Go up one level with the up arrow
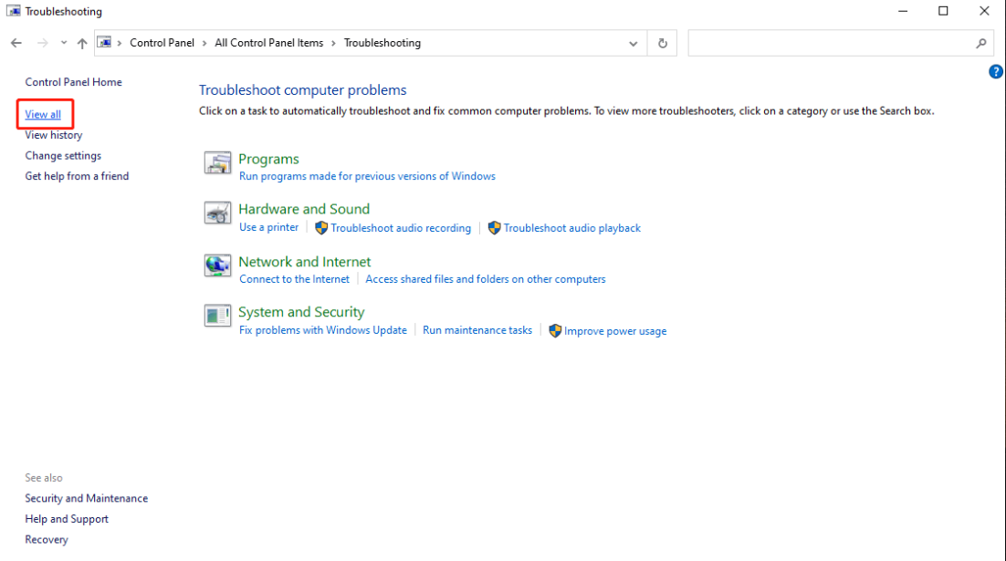Image resolution: width=1006 pixels, height=561 pixels. [x=82, y=43]
